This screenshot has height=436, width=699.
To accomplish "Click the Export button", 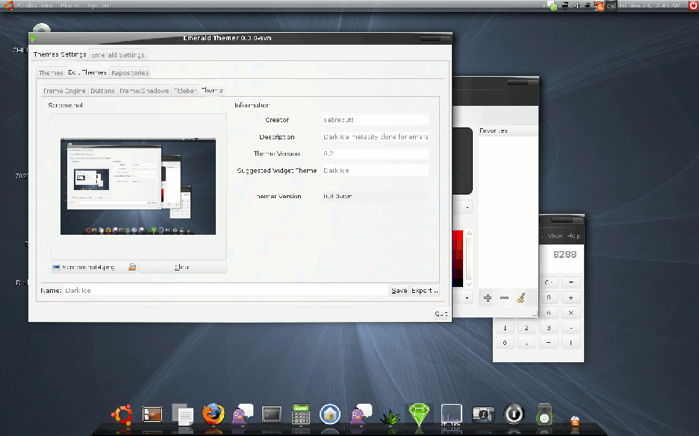I will [x=424, y=291].
